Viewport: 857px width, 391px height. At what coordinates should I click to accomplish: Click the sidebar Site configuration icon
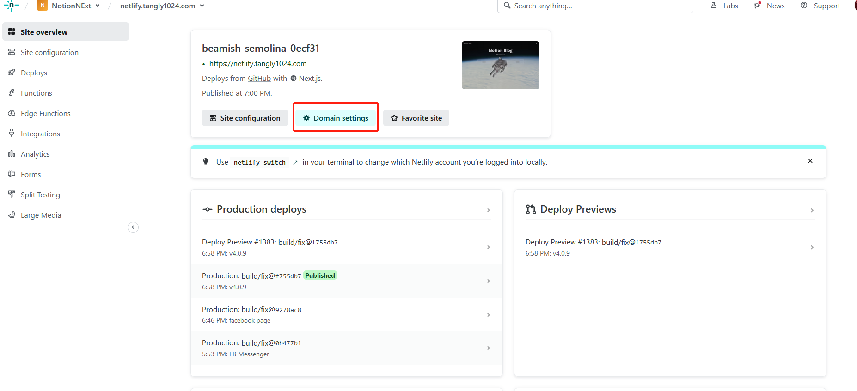click(12, 52)
